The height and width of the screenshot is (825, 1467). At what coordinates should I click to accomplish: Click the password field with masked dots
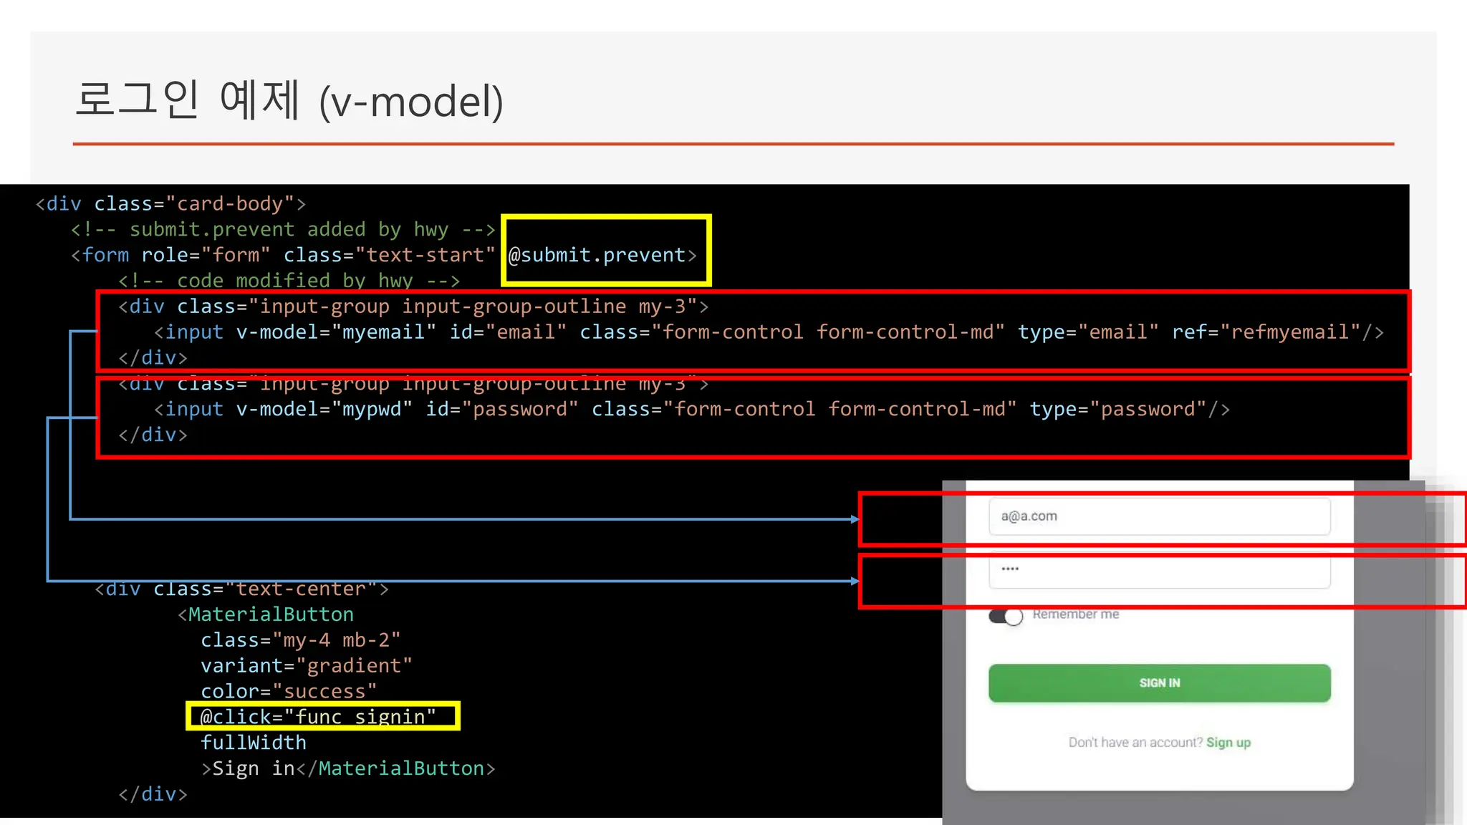pyautogui.click(x=1159, y=571)
